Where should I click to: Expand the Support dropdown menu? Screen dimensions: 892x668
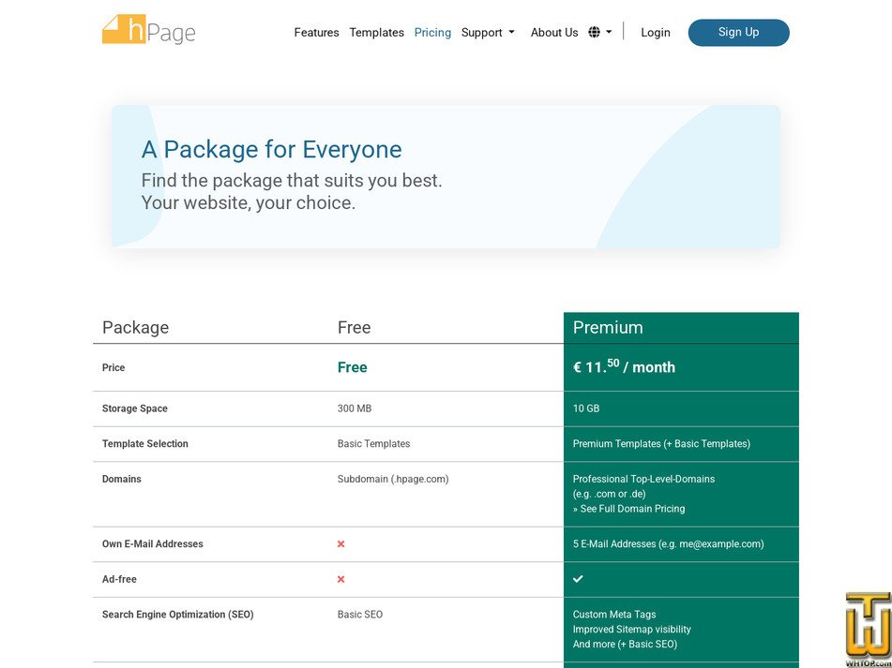pyautogui.click(x=488, y=33)
